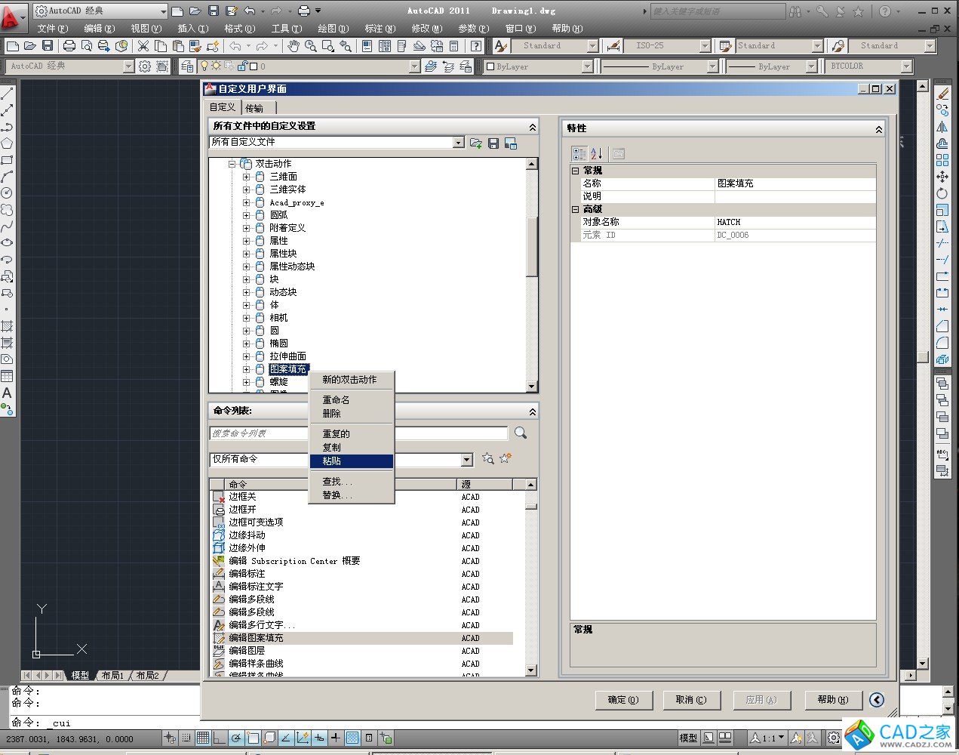
Task: Switch to the 传输 tab
Action: pos(255,108)
